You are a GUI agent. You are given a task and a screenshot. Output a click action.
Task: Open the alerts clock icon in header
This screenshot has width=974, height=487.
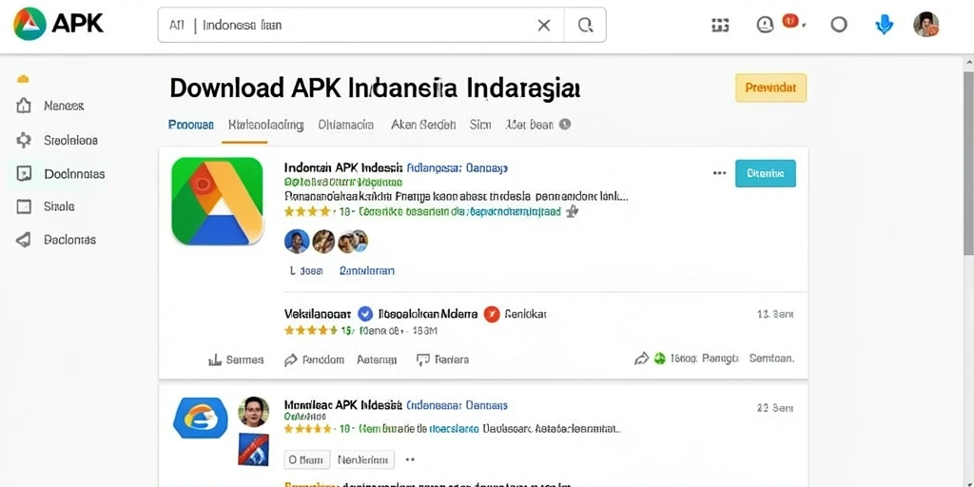765,25
